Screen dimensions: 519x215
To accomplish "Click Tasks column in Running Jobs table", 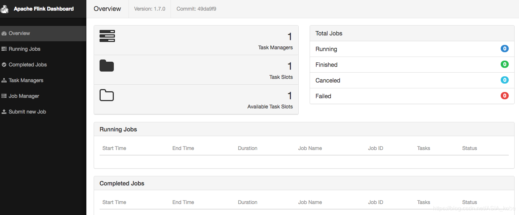I will tap(423, 148).
